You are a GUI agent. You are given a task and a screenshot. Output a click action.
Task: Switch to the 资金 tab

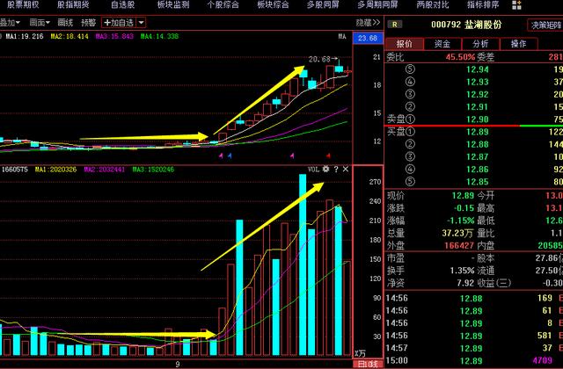pos(442,43)
